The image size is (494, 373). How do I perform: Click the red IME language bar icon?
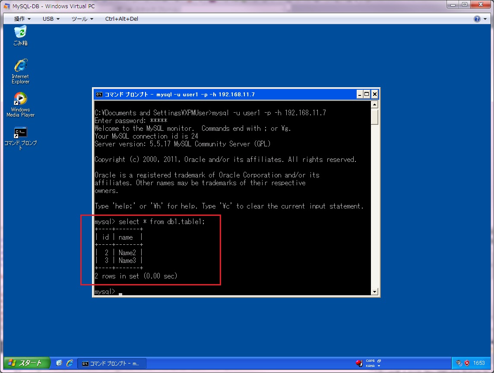pyautogui.click(x=359, y=363)
